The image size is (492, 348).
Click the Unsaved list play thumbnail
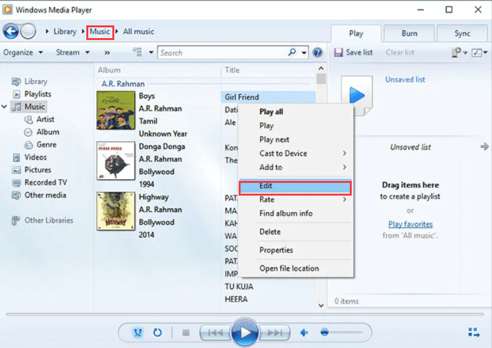pyautogui.click(x=357, y=95)
